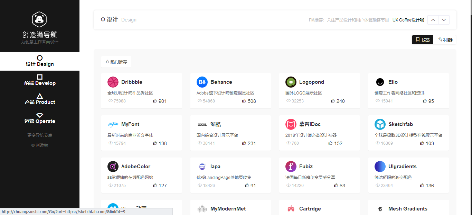The width and height of the screenshot is (472, 215).
Task: Open the UX Coffee设计咖 link
Action: pyautogui.click(x=408, y=20)
